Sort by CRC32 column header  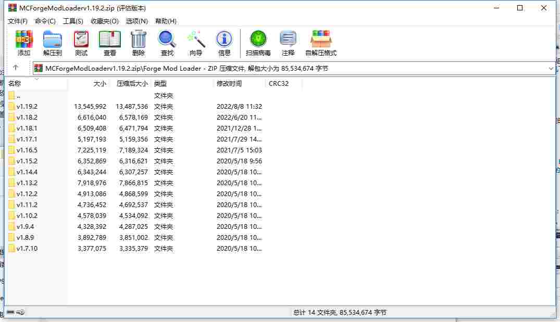pyautogui.click(x=284, y=83)
